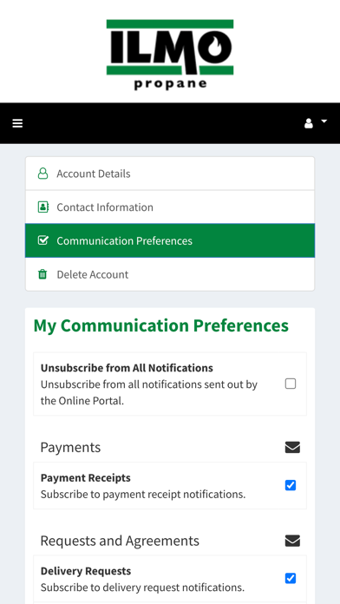This screenshot has width=340, height=604.
Task: Uncheck the Payment Receipts checkbox
Action: click(x=291, y=485)
